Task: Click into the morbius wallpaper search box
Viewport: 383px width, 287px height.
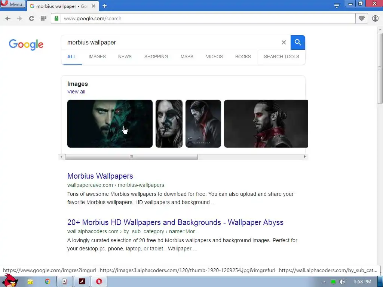Action: coord(171,43)
